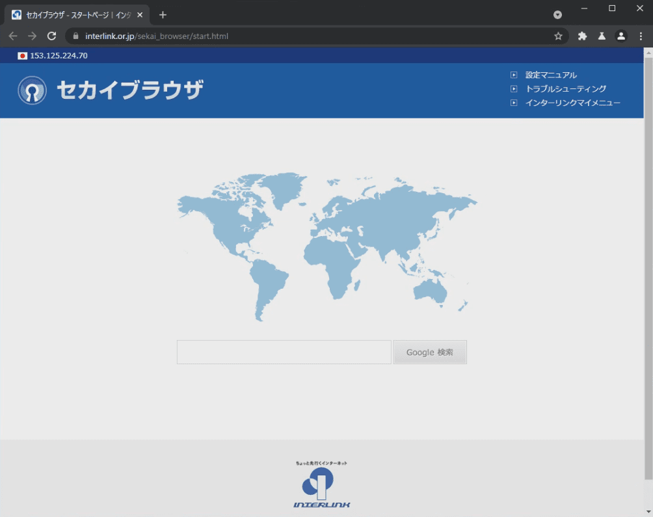Select the セカイブラウザ - スタートページ tab
The image size is (653, 517).
click(x=77, y=15)
